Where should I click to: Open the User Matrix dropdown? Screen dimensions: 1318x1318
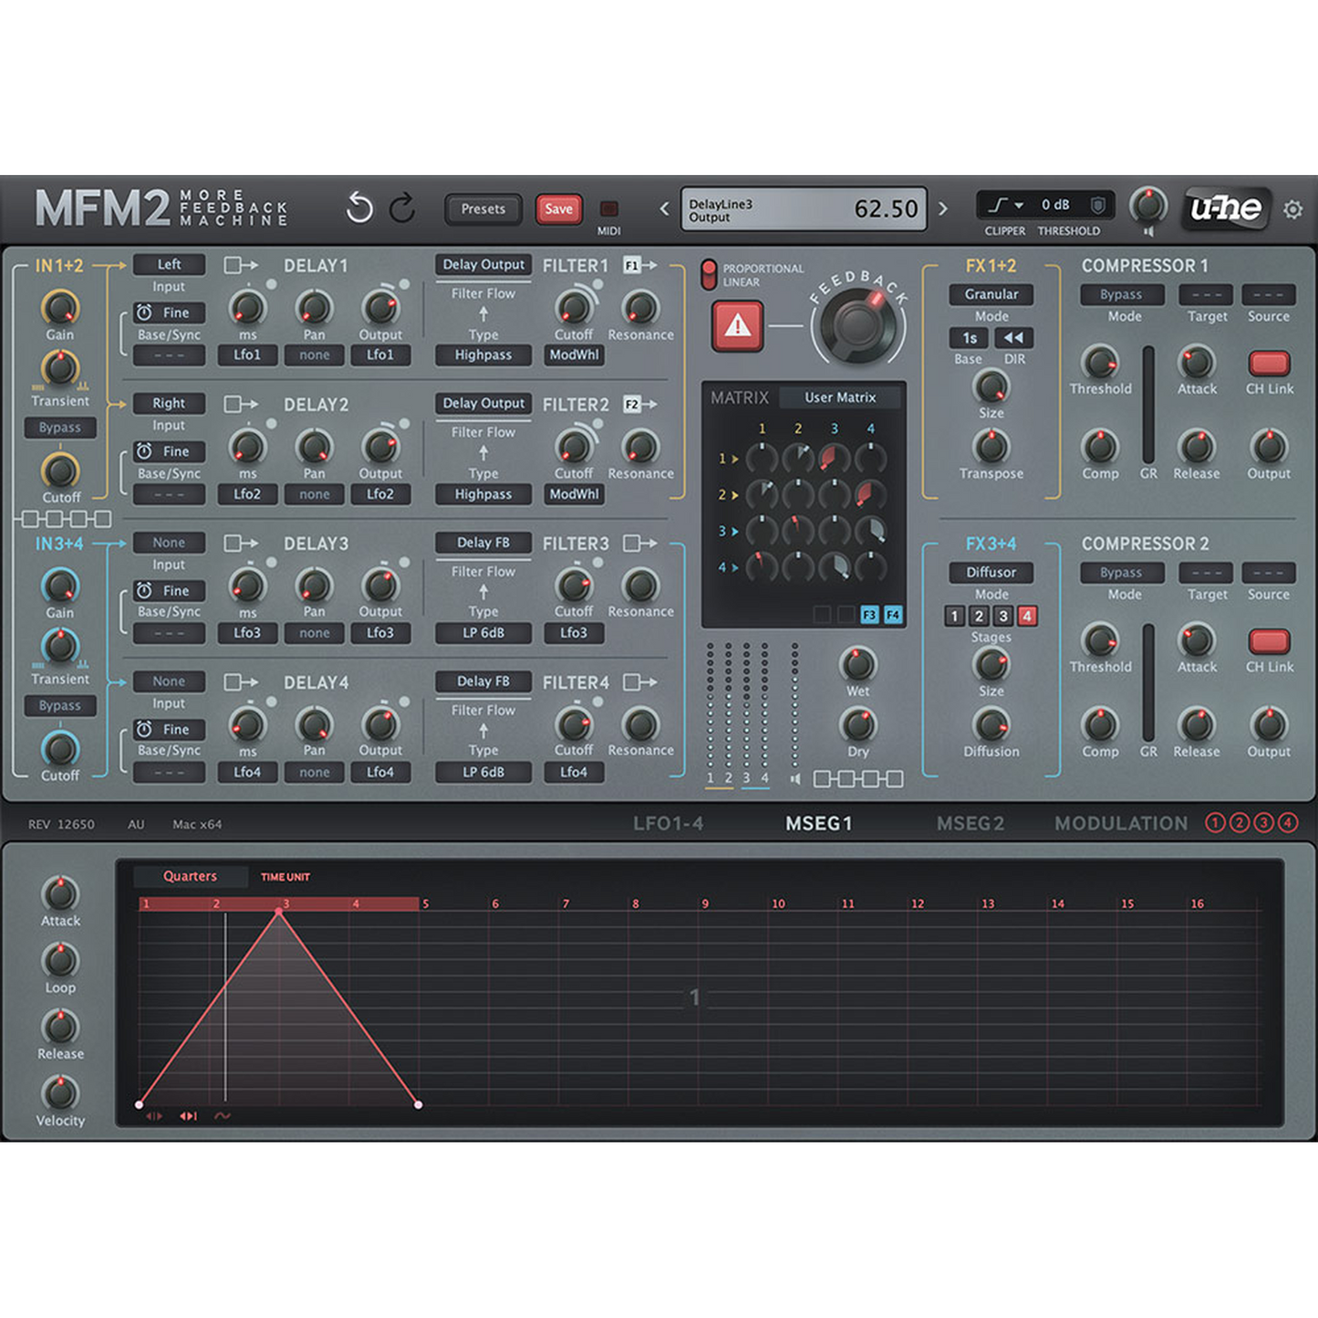840,398
